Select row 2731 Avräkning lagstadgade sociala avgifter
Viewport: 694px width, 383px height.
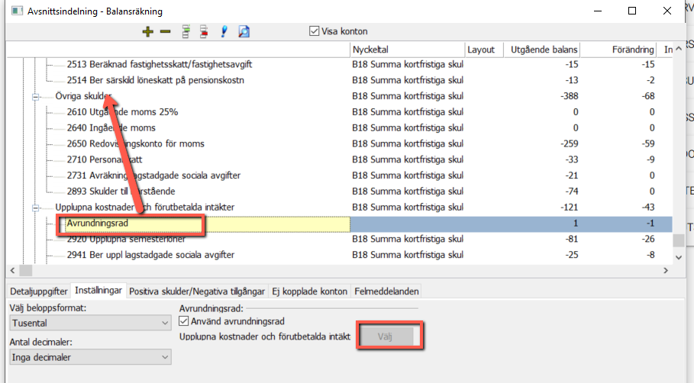[x=153, y=176]
